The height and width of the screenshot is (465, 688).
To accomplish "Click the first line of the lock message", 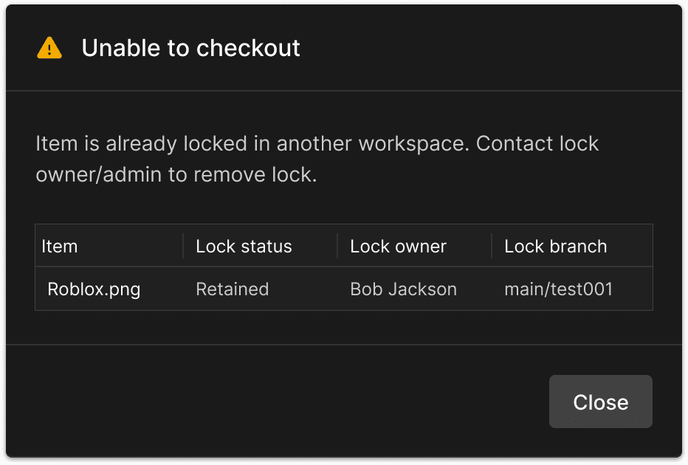I will [317, 143].
